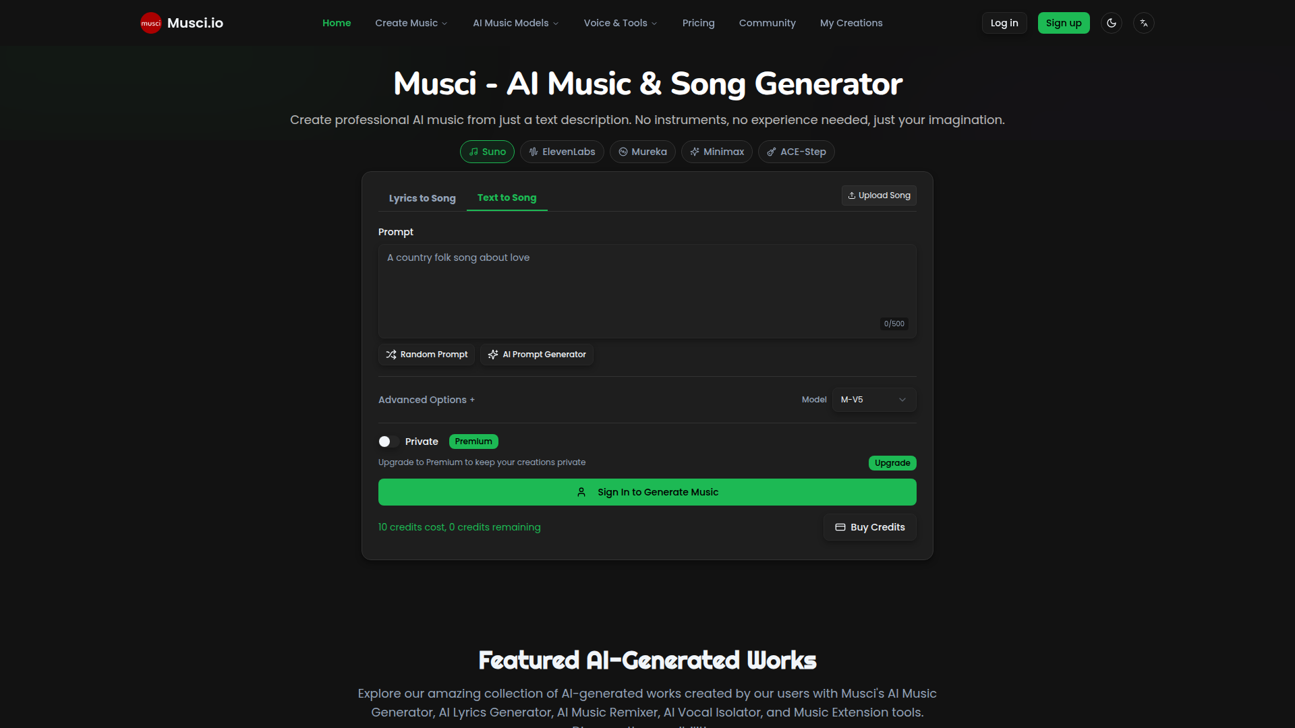Click the Random Prompt shuffle button
1295x728 pixels.
click(x=426, y=355)
